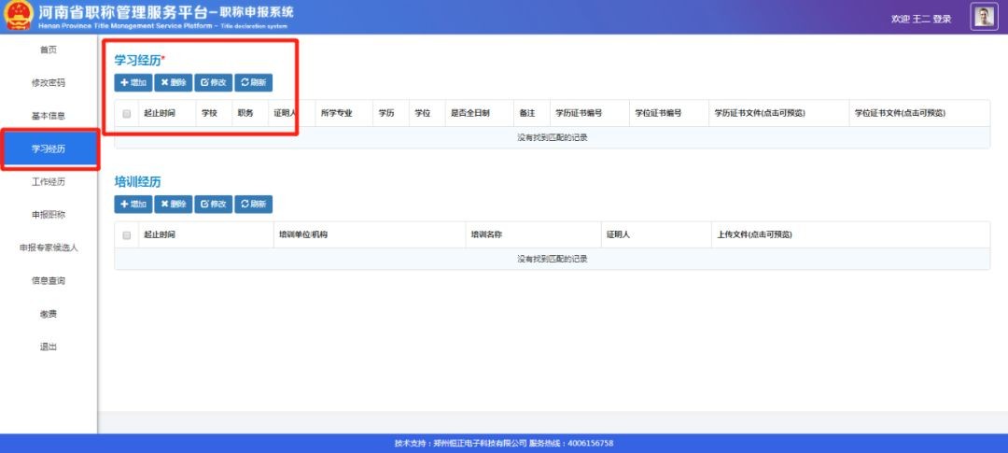Click 增加 button under 培训经历
The width and height of the screenshot is (1008, 453).
133,204
